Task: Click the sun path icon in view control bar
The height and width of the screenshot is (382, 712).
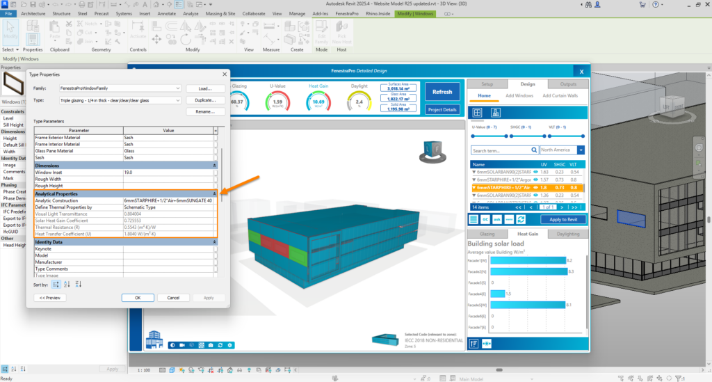Action: pyautogui.click(x=181, y=370)
